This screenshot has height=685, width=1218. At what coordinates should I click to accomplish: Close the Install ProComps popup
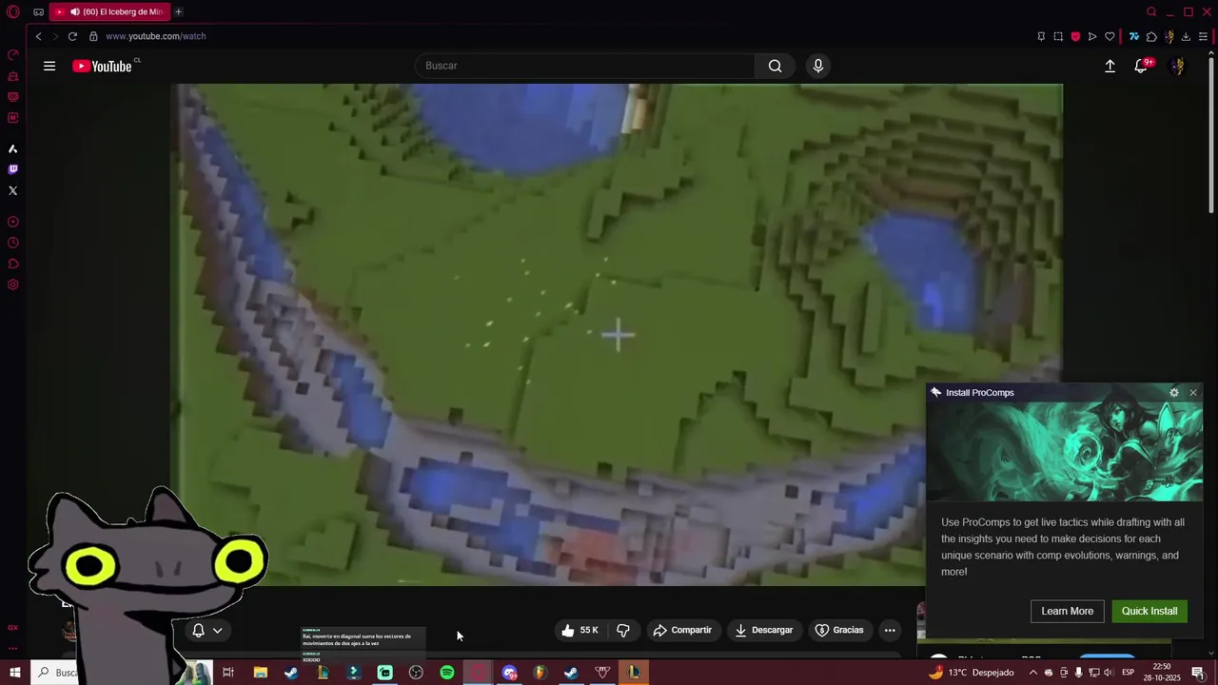[1193, 393]
